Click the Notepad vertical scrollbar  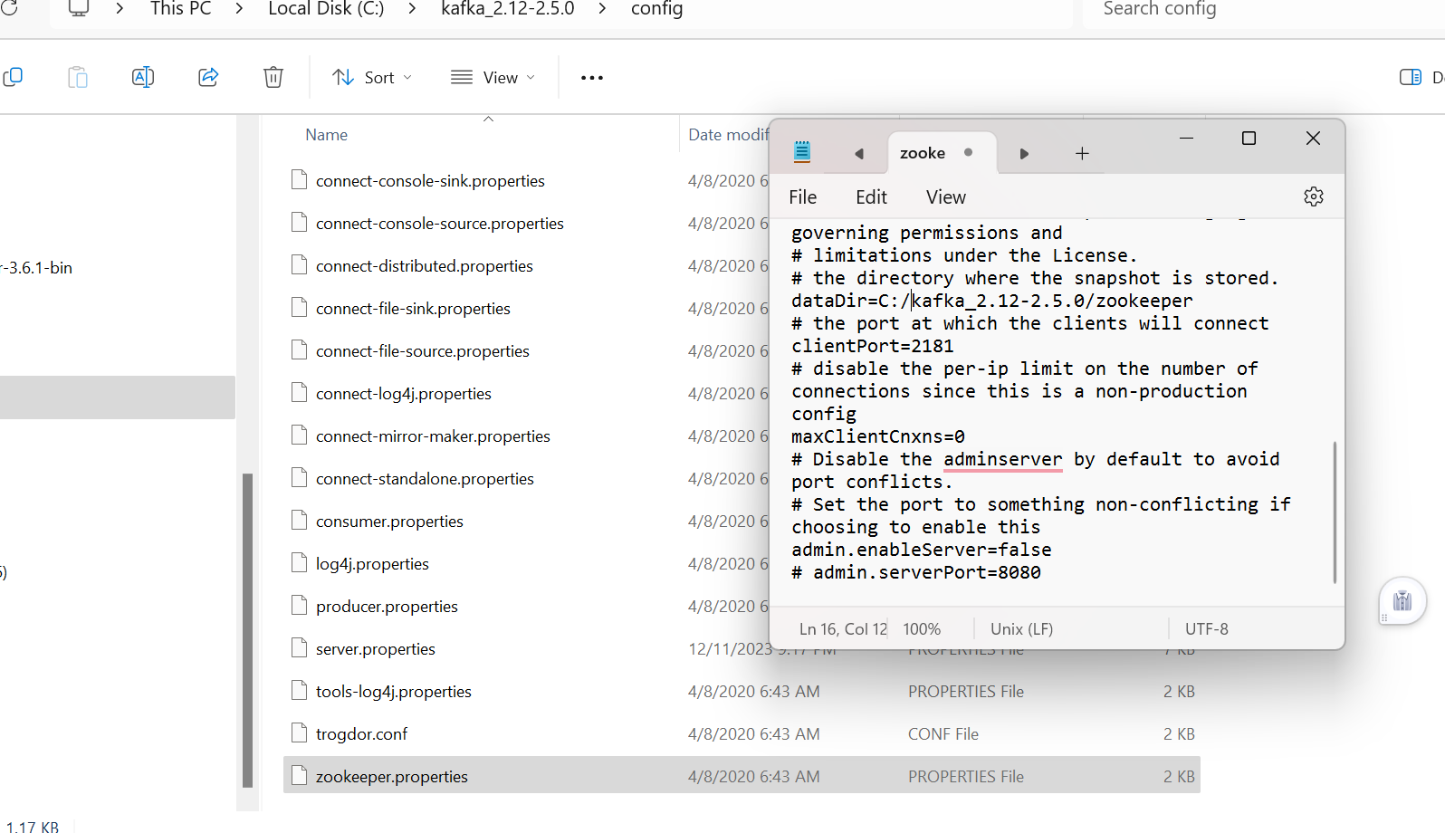click(x=1335, y=512)
